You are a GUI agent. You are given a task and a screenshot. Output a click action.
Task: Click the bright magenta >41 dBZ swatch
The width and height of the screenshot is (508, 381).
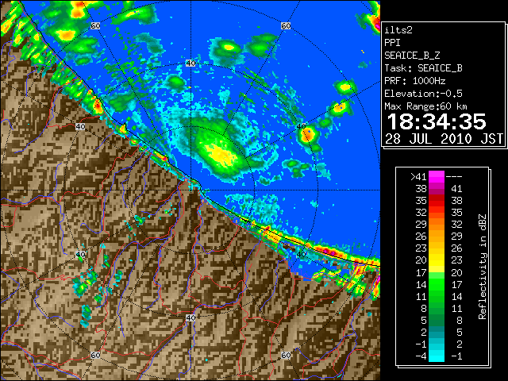[x=437, y=176]
